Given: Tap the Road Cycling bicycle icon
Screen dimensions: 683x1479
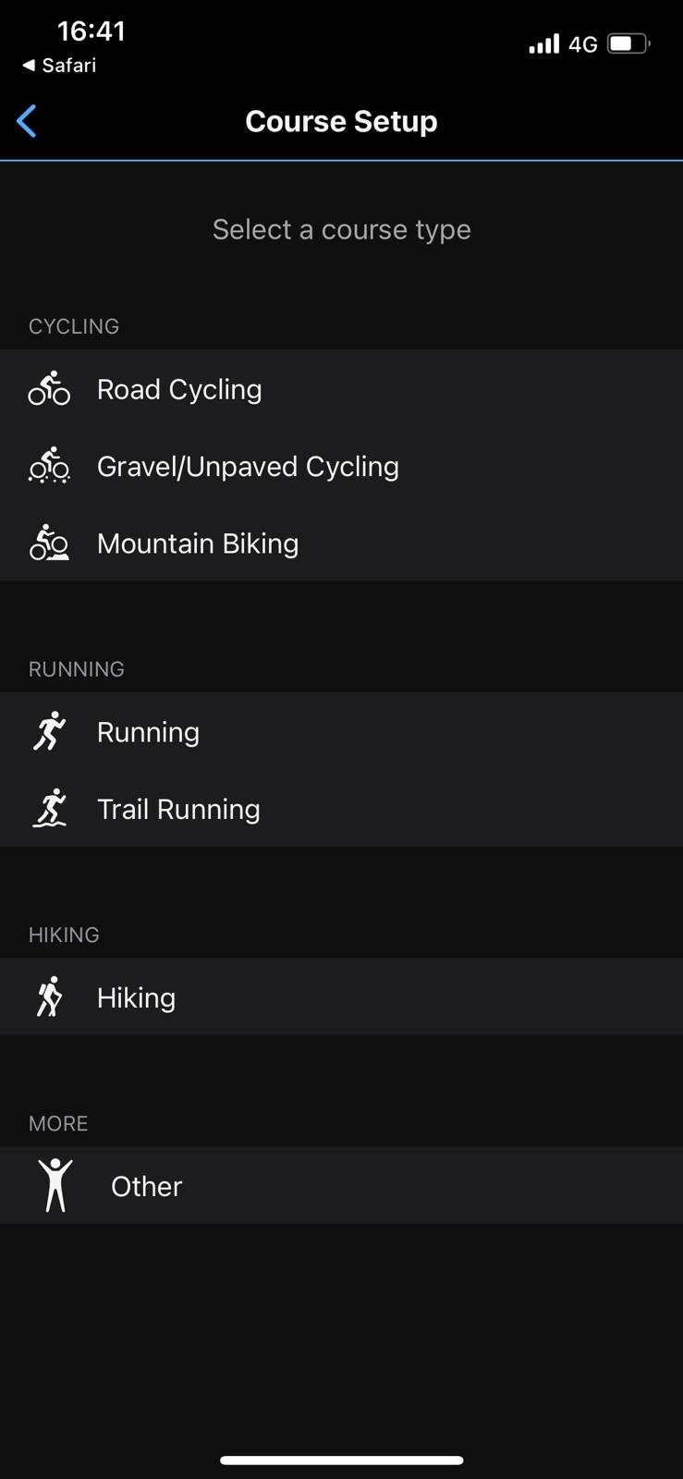Looking at the screenshot, I should click(x=49, y=389).
